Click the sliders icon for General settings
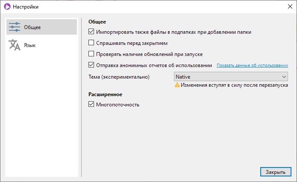Viewport: 297px width, 182px height. pos(15,27)
